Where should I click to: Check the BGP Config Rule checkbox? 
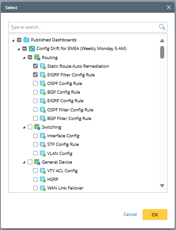(x=35, y=92)
